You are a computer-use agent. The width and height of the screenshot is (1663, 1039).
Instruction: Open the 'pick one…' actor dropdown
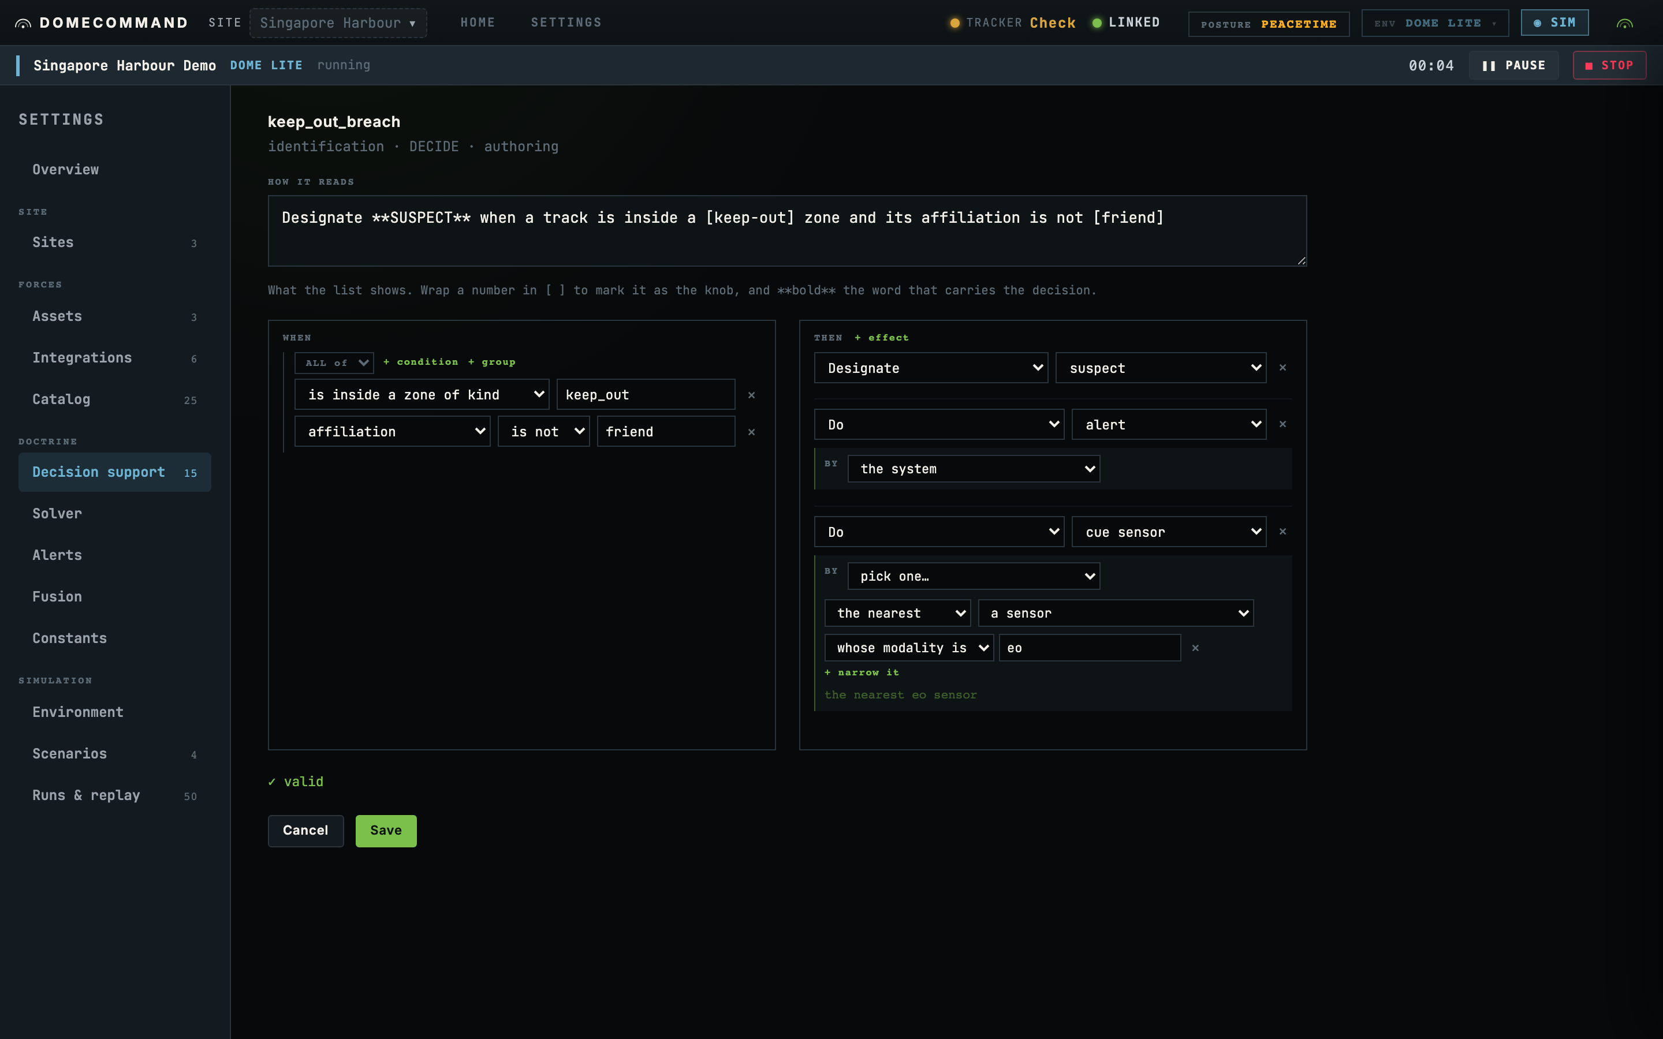point(974,576)
